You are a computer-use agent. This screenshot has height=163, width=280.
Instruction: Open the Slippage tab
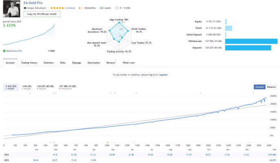tap(76, 63)
